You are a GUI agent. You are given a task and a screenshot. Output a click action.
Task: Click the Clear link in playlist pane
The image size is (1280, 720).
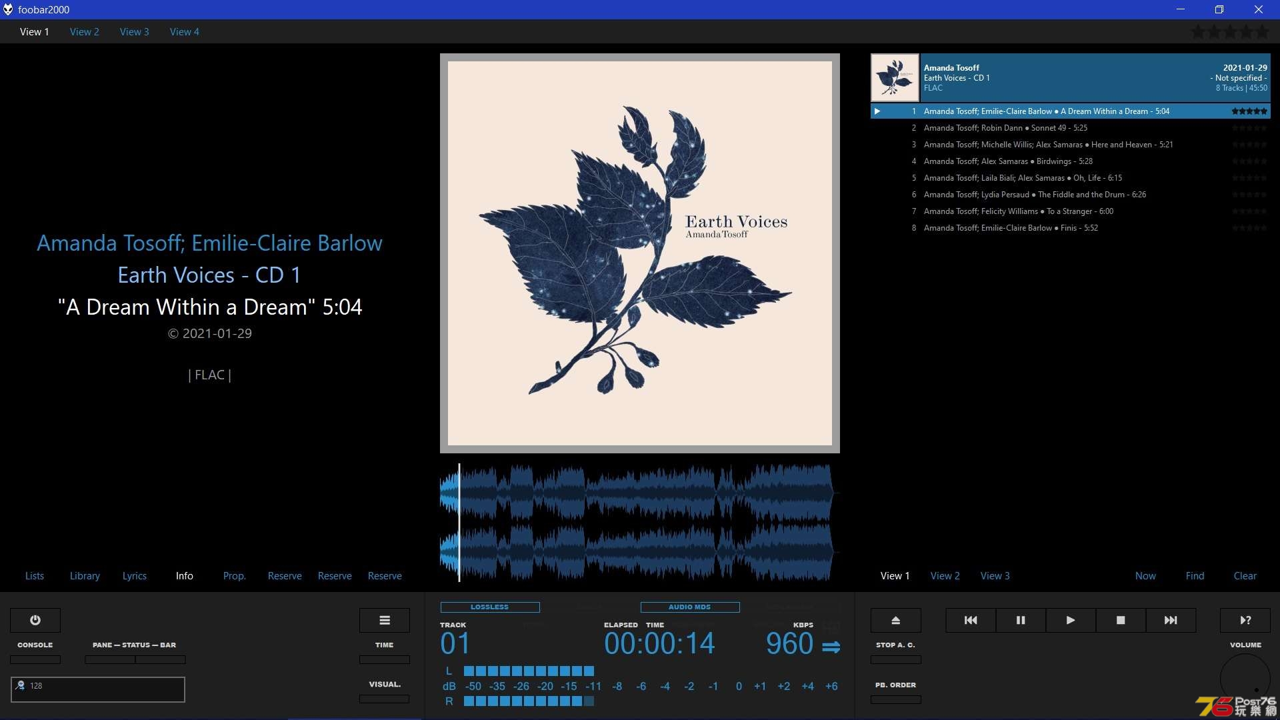[1245, 575]
